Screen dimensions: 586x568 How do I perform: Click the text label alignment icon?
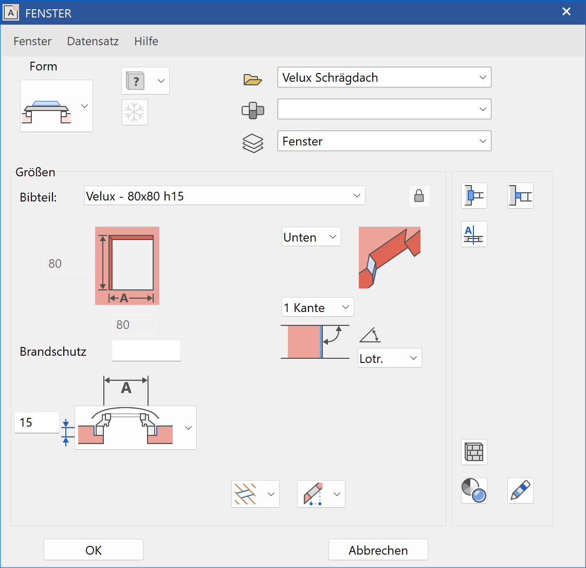coord(474,234)
